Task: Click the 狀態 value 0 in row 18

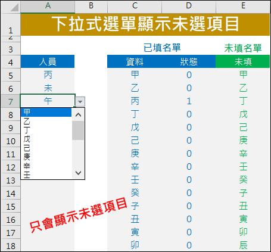Action: point(189,245)
